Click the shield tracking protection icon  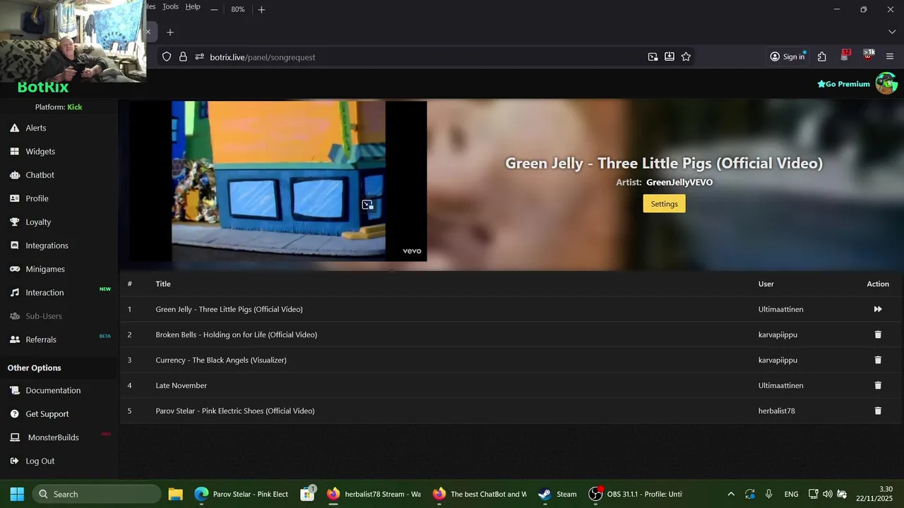pyautogui.click(x=167, y=56)
